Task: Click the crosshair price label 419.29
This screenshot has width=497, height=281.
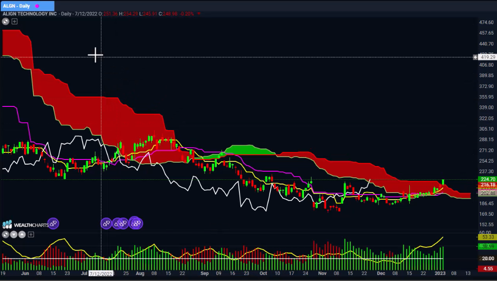Action: pyautogui.click(x=488, y=57)
